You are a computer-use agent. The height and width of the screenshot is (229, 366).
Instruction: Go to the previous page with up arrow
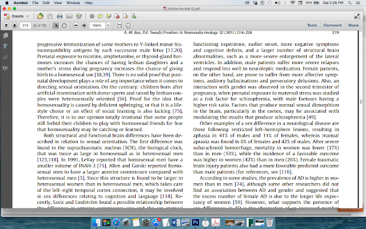tap(6, 25)
